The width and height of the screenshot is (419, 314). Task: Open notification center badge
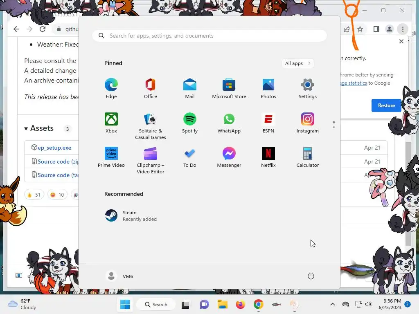(408, 304)
